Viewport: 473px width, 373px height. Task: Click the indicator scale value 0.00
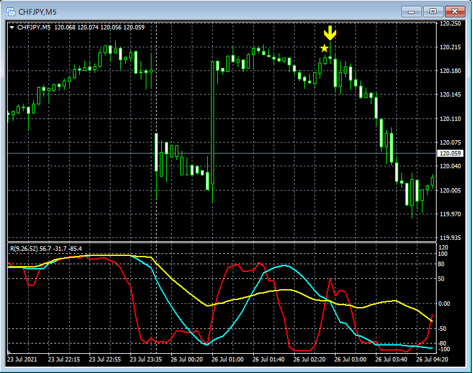click(x=444, y=304)
